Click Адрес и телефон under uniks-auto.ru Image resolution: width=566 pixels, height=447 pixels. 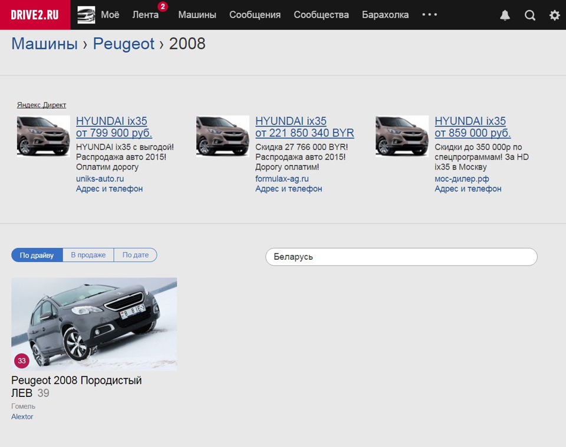coord(110,189)
